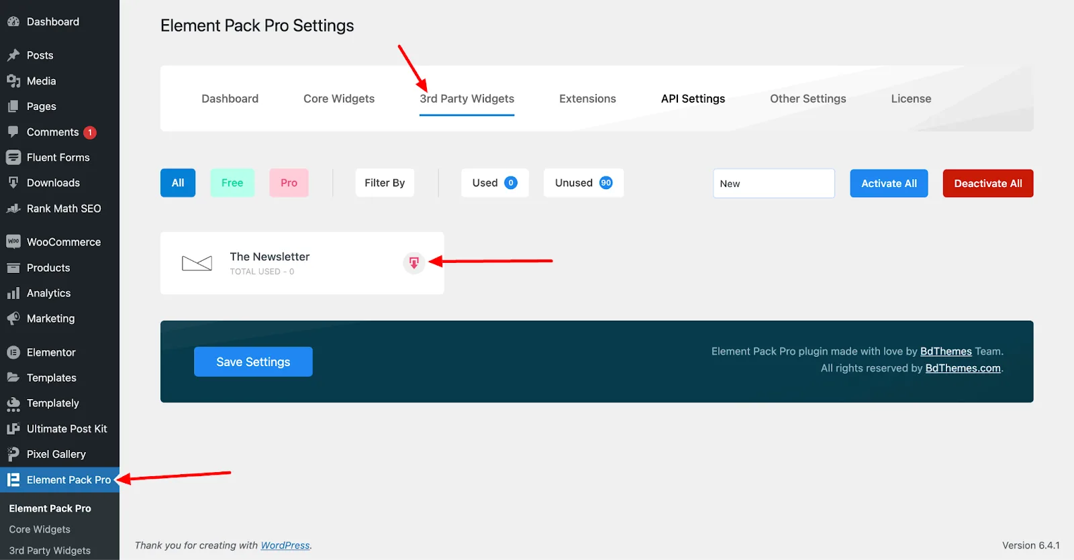Open the API Settings tab

point(693,99)
